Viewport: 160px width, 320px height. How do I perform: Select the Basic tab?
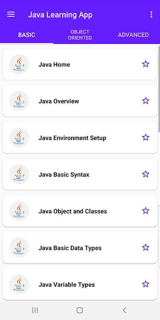pos(27,35)
